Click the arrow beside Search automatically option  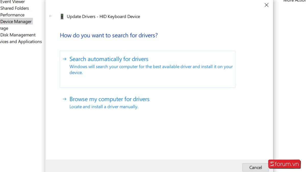point(64,59)
